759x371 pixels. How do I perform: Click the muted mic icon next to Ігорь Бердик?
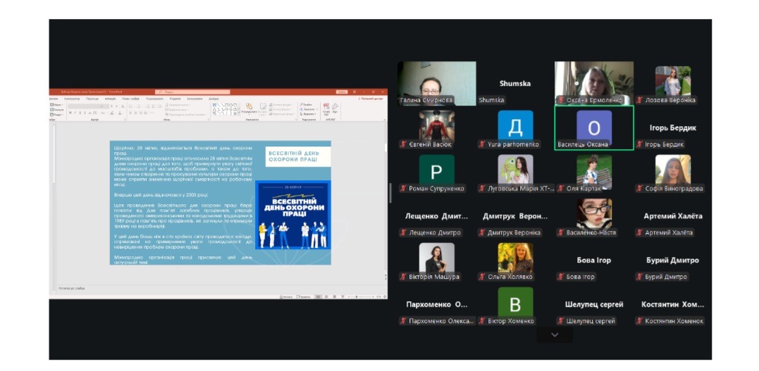640,144
